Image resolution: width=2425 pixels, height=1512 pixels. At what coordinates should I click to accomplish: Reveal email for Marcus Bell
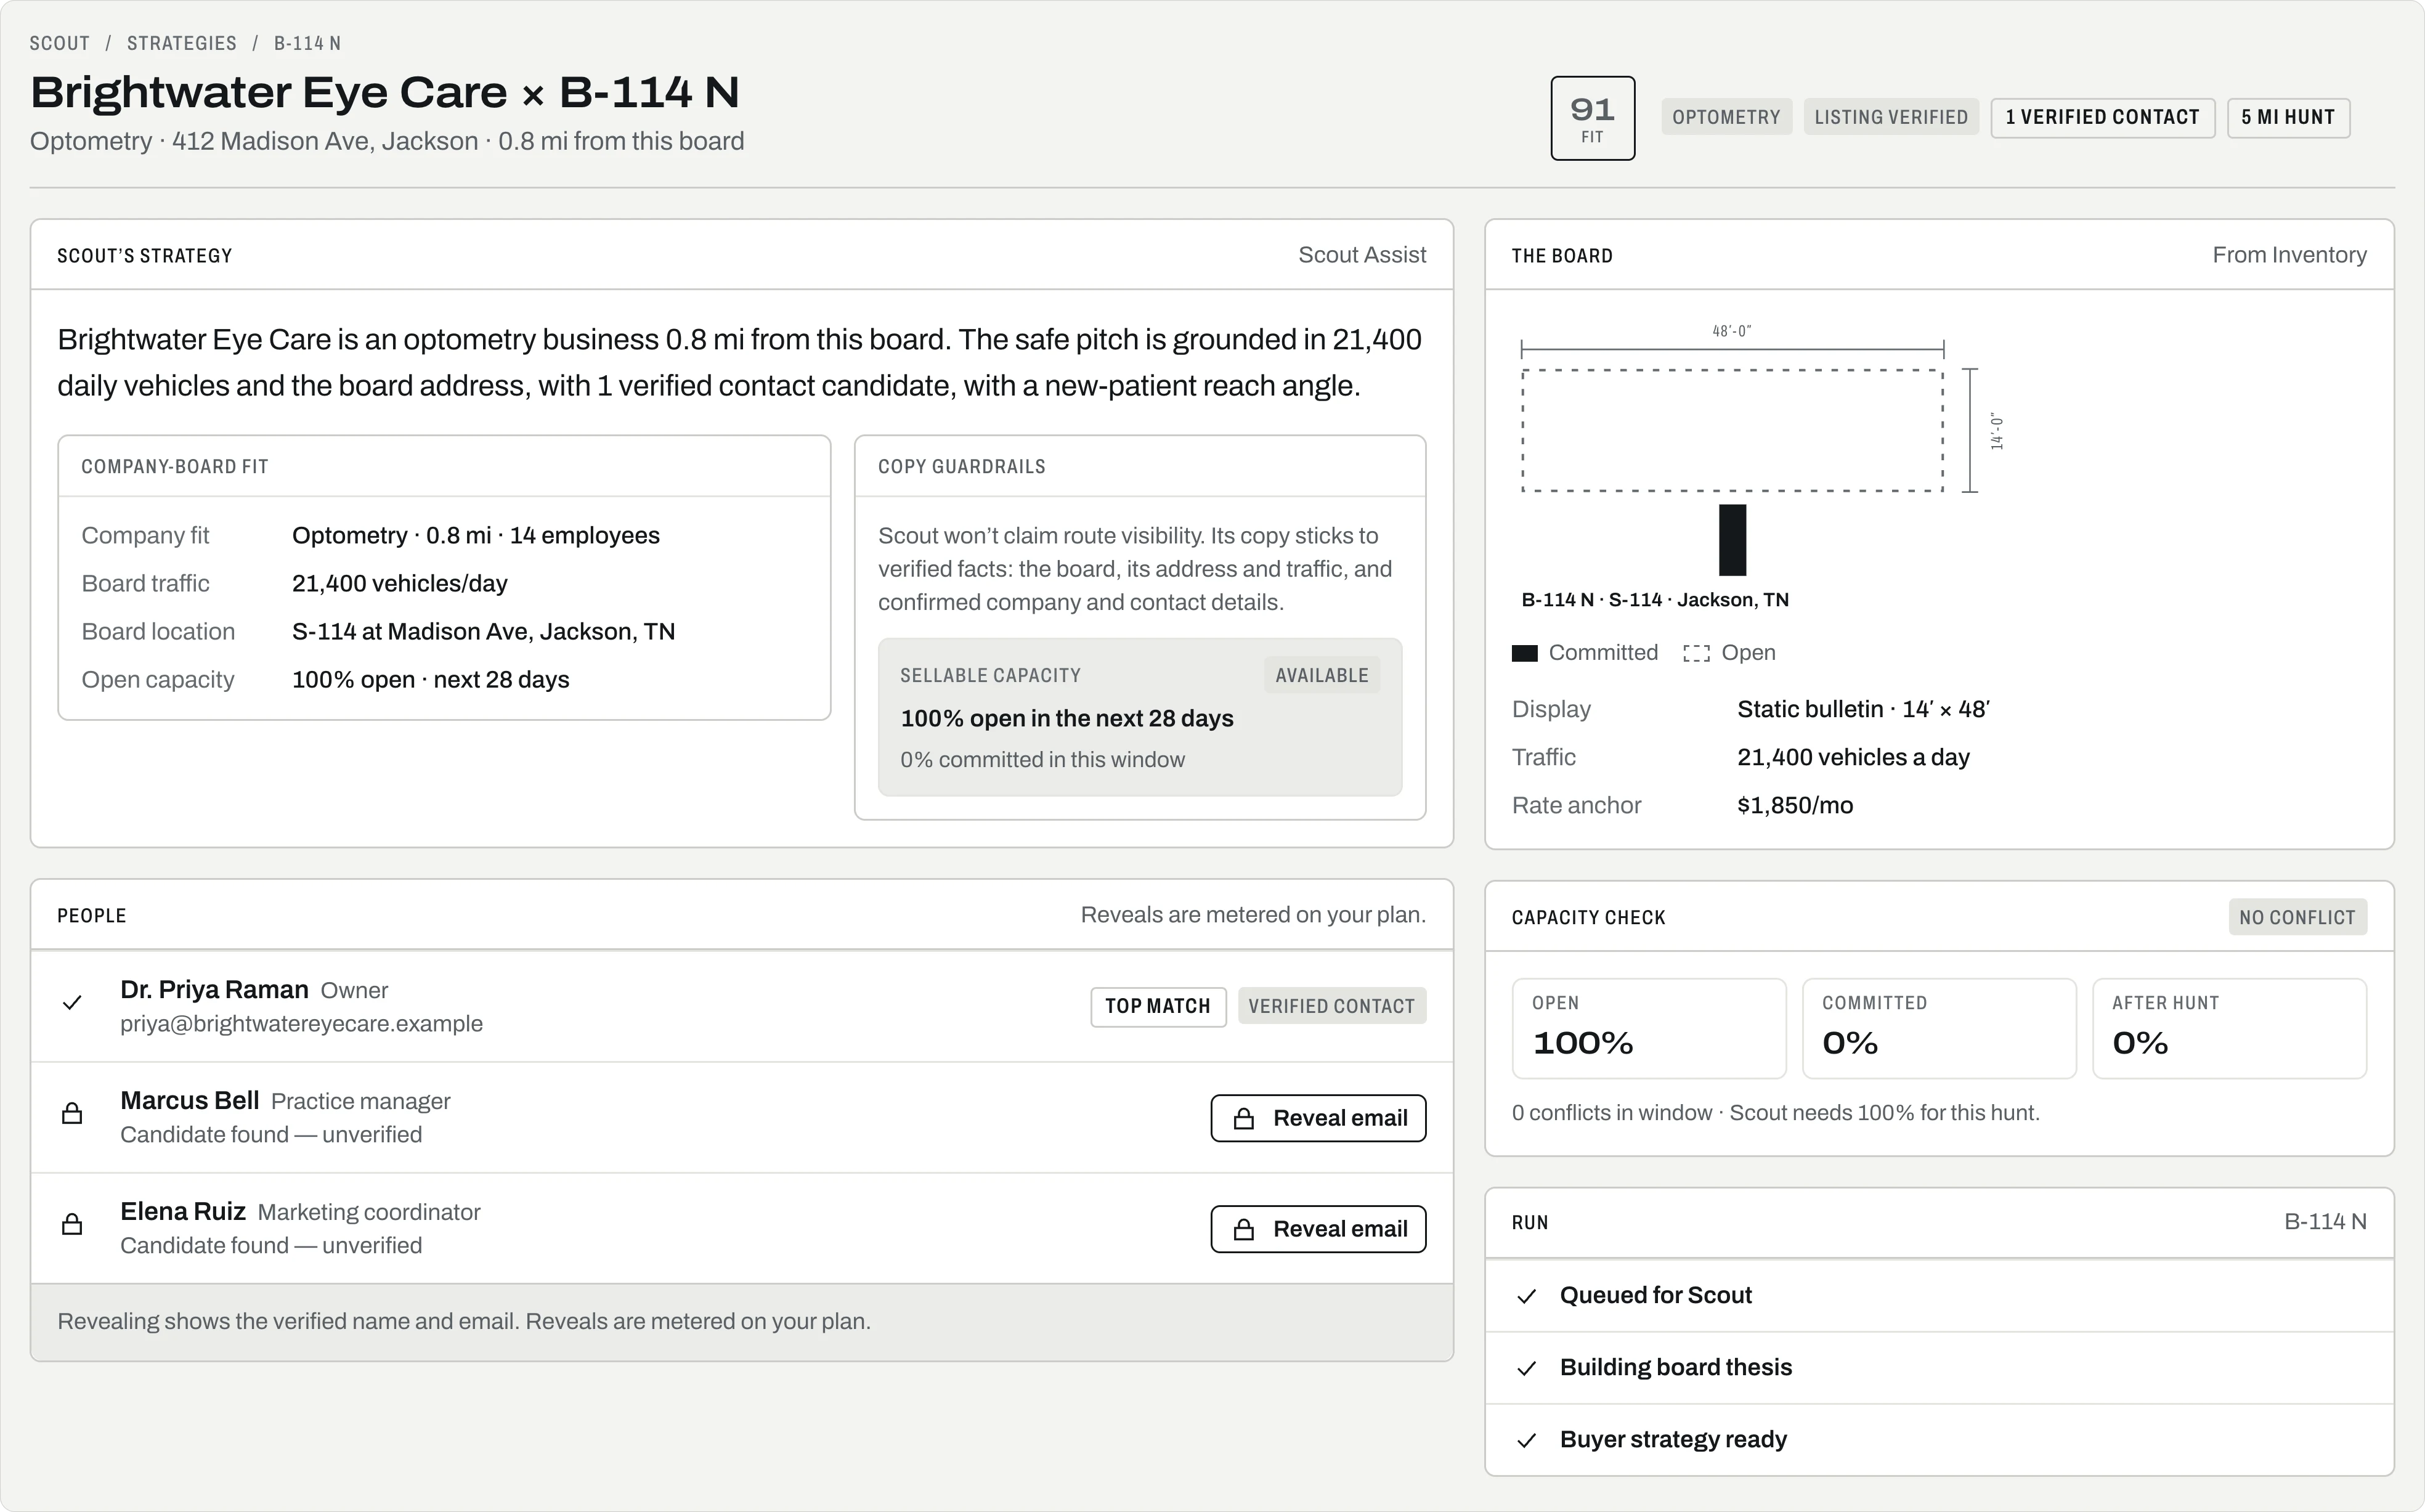[x=1318, y=1118]
